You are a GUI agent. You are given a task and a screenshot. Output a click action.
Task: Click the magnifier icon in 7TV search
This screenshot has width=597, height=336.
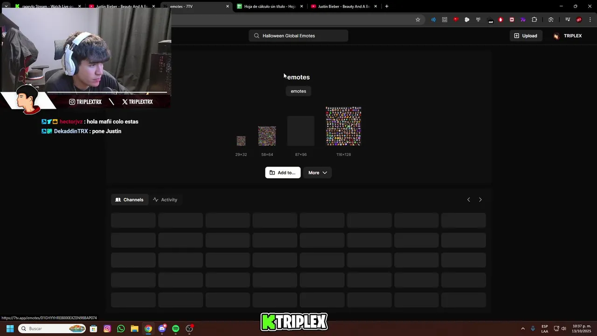click(257, 36)
